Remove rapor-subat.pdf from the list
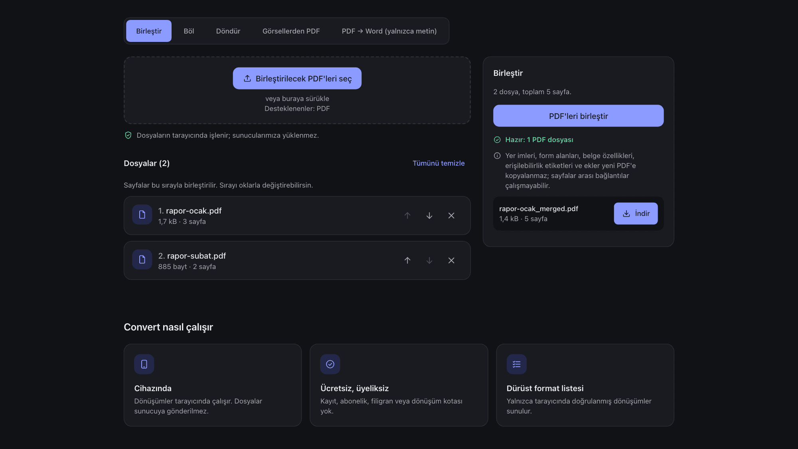The image size is (798, 449). pos(451,260)
